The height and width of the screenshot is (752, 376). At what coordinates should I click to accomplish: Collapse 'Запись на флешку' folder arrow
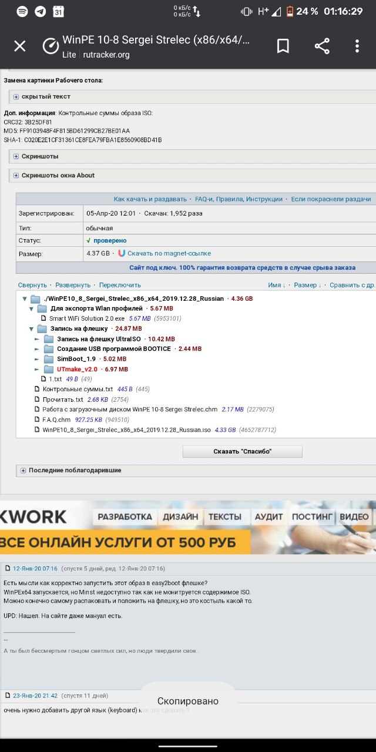tap(31, 329)
